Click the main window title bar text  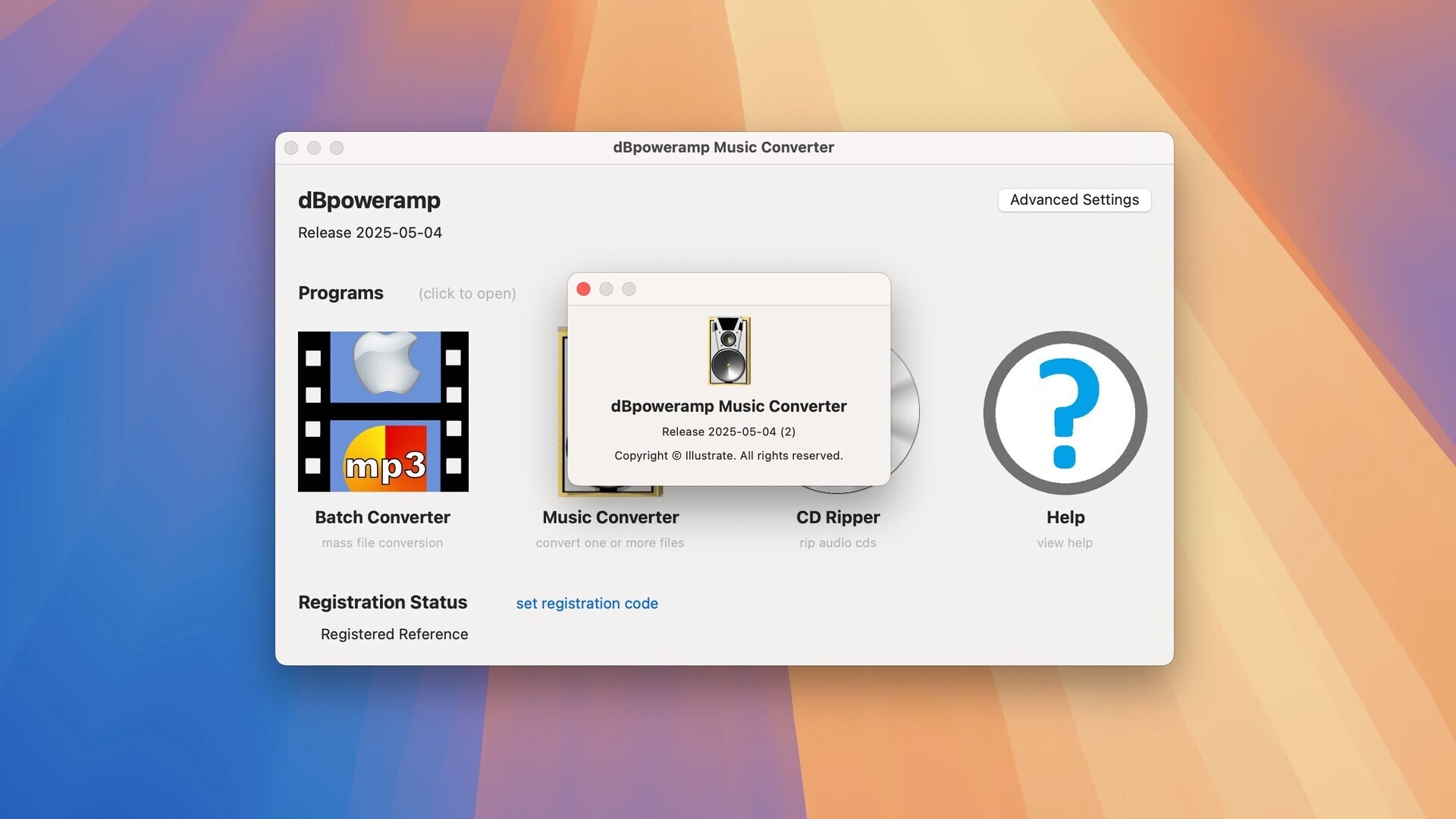(723, 147)
